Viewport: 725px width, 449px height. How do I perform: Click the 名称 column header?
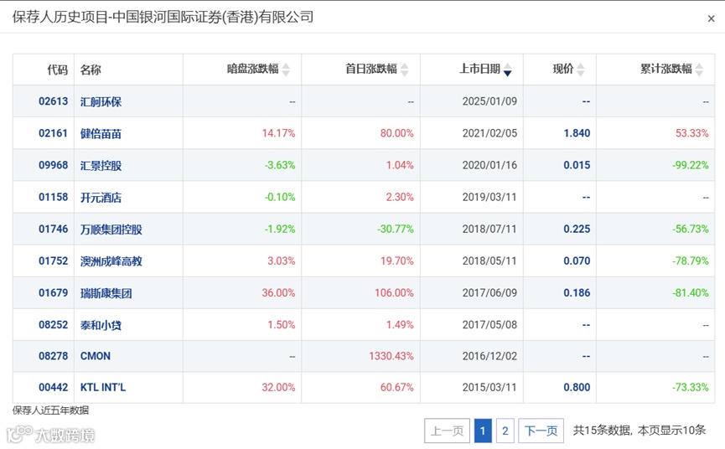91,70
